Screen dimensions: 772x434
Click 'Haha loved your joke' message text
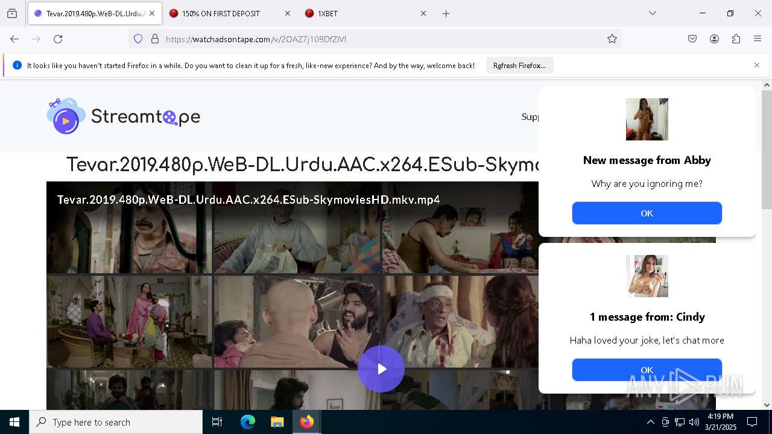coord(647,341)
